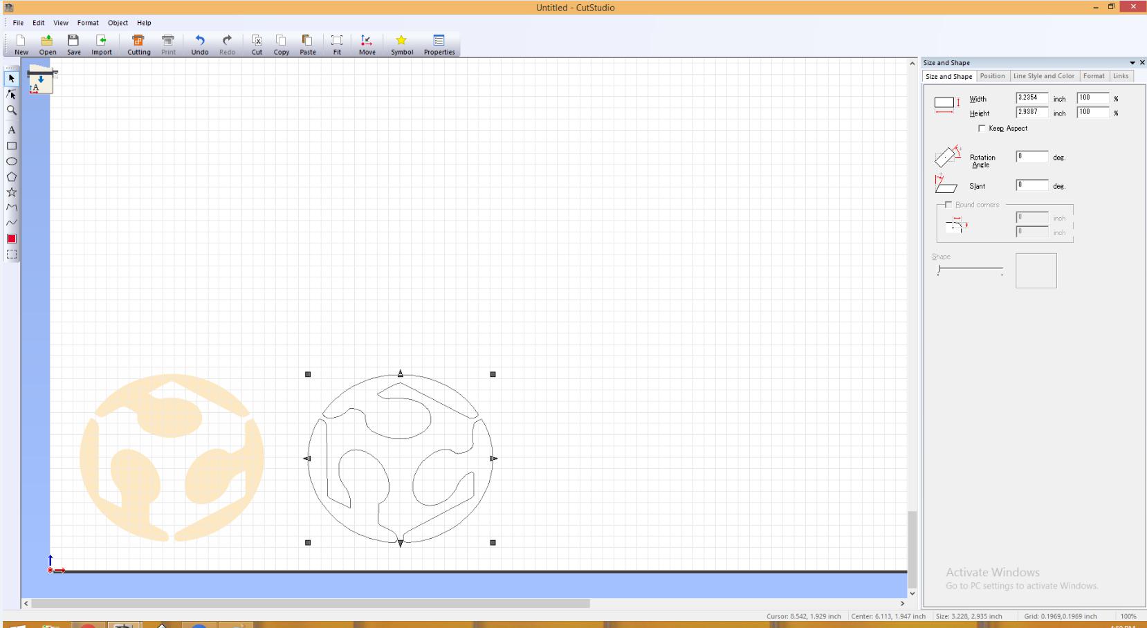Image resolution: width=1147 pixels, height=628 pixels.
Task: Open the View menu
Action: (61, 23)
